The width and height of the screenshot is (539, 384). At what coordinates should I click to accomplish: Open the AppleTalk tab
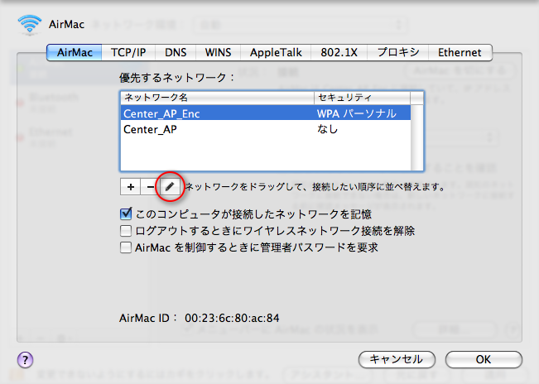[x=276, y=52]
